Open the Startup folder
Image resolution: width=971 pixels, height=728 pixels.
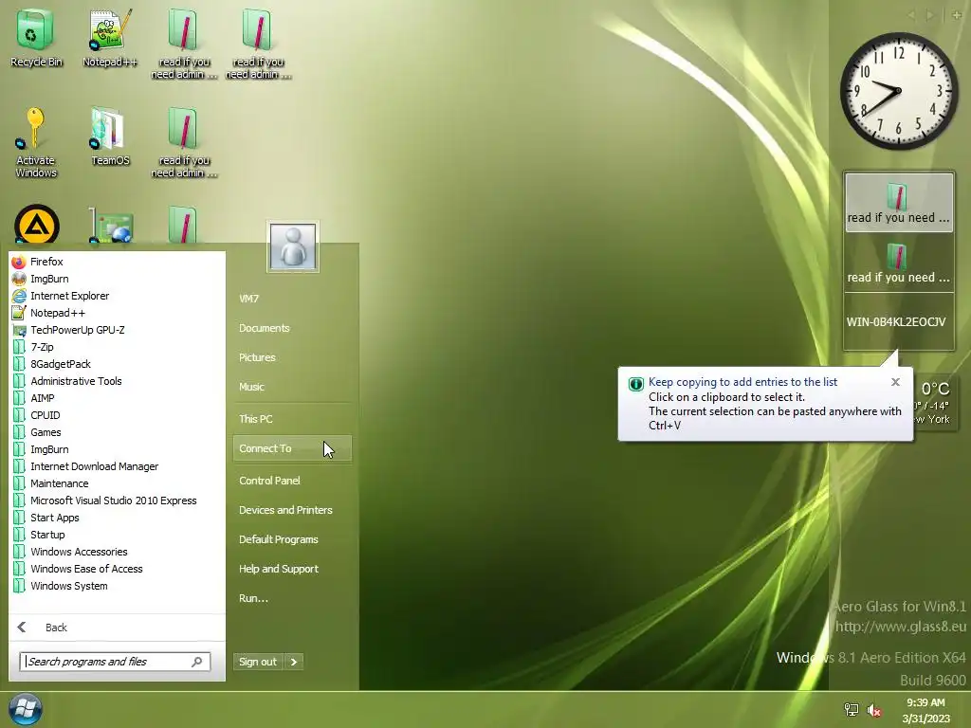pyautogui.click(x=47, y=535)
